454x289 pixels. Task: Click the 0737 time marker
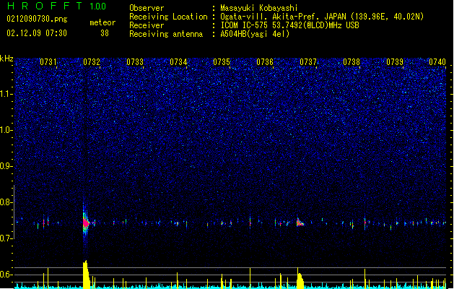pyautogui.click(x=308, y=62)
